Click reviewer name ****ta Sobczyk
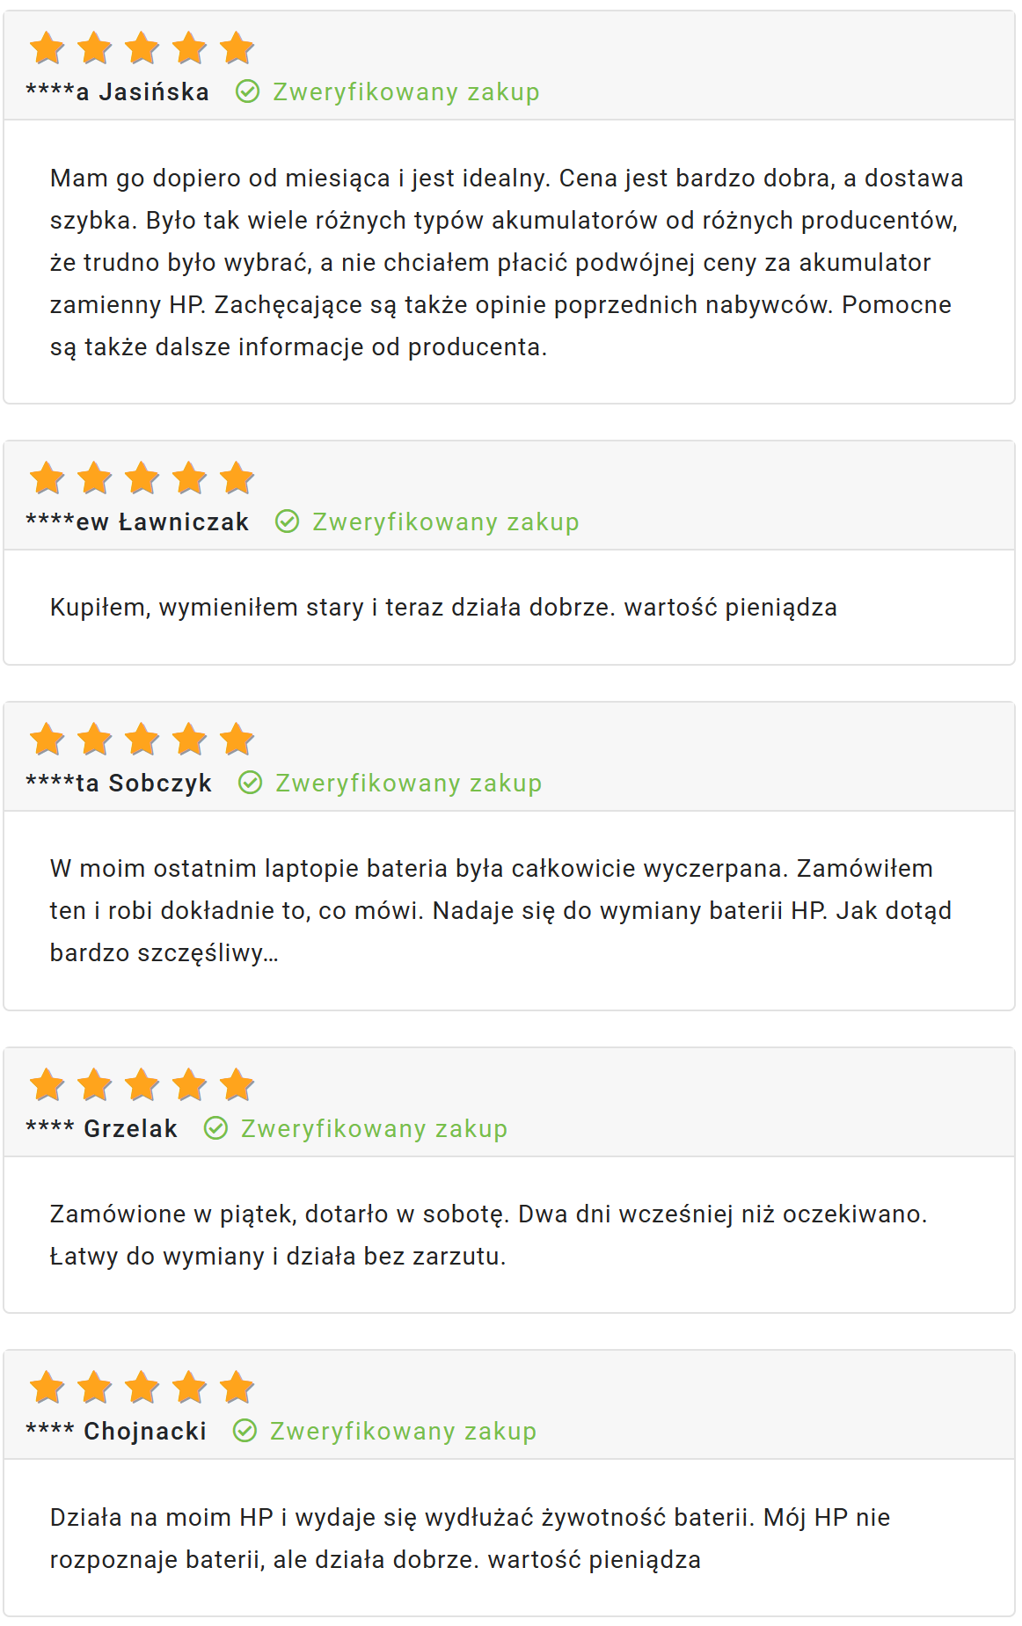The height and width of the screenshot is (1626, 1022). [x=119, y=784]
